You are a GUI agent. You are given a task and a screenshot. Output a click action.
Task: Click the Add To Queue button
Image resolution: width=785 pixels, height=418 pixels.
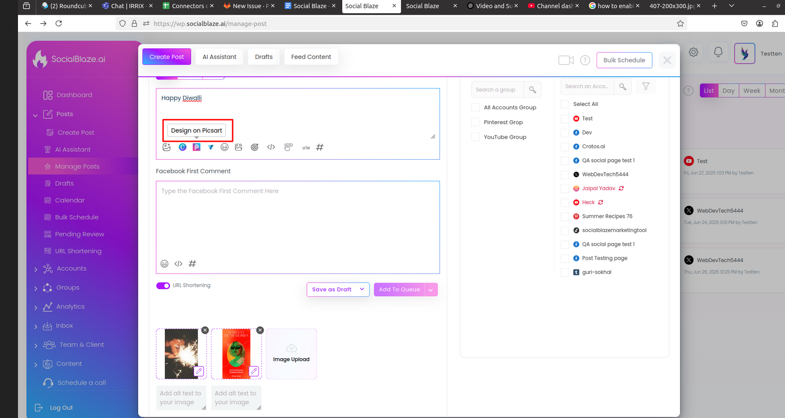[x=399, y=290]
